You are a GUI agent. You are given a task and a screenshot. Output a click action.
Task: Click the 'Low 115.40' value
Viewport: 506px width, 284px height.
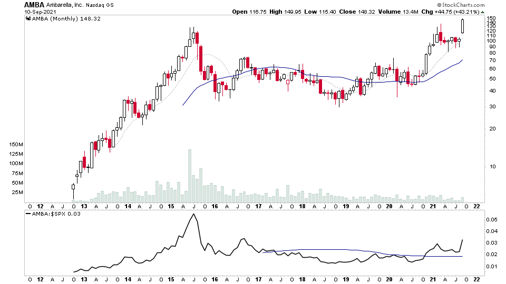pos(320,12)
